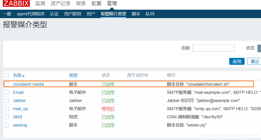Click the 报警媒介类型 page heading
This screenshot has height=140, width=261.
(25, 24)
